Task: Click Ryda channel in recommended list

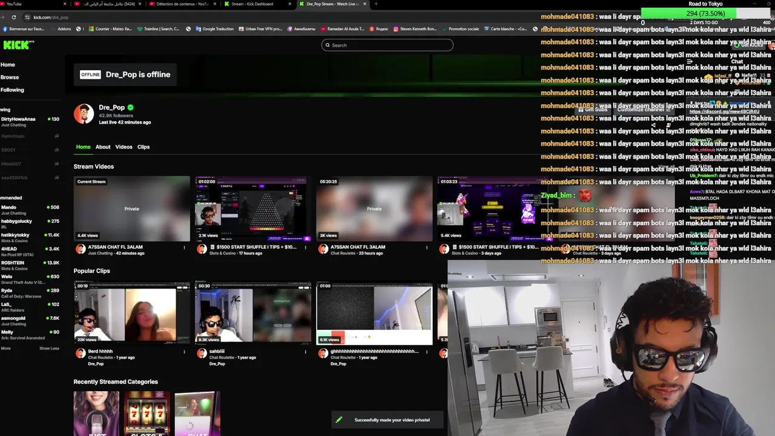Action: (30, 292)
